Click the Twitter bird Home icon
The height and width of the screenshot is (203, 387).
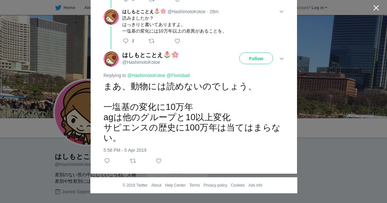58,8
